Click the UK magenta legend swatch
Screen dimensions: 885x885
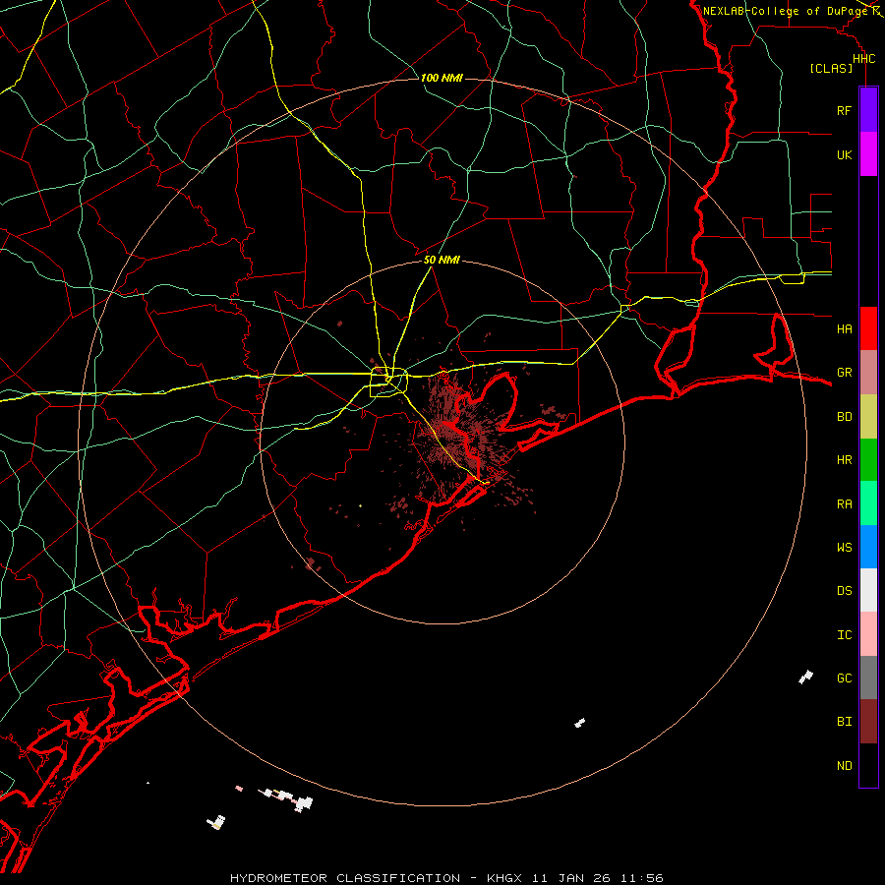pyautogui.click(x=868, y=154)
